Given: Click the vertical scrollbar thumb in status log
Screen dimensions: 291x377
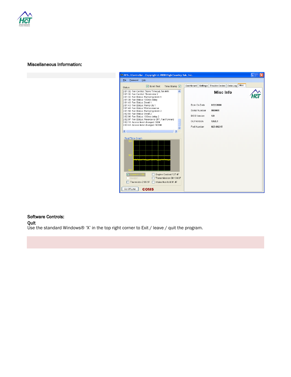Looking at the screenshot, I should (x=179, y=122).
